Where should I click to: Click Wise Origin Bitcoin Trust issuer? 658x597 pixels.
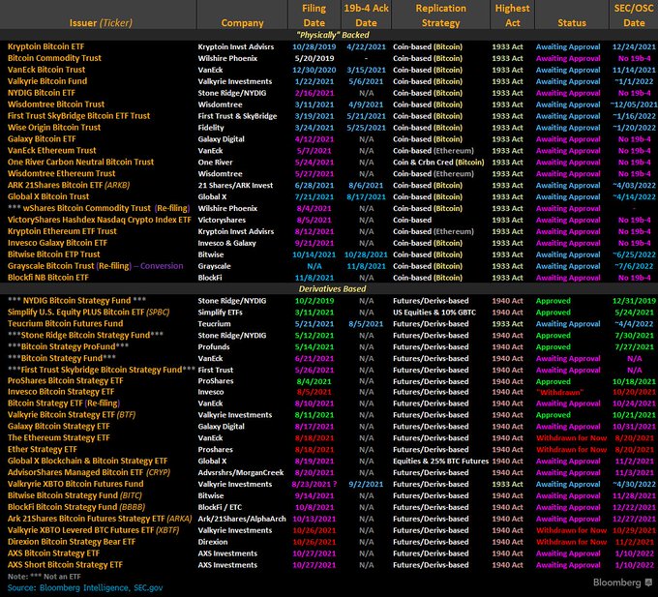pos(54,127)
